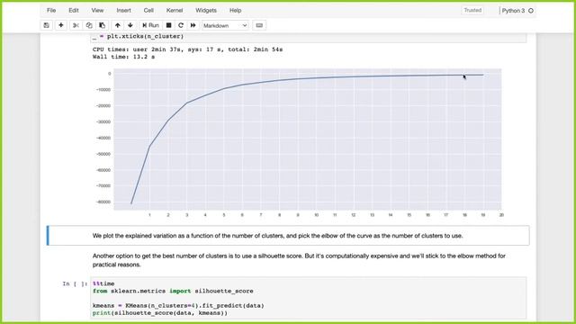The width and height of the screenshot is (576, 324).
Task: Open the cell type Markdown dropdown
Action: click(x=225, y=26)
